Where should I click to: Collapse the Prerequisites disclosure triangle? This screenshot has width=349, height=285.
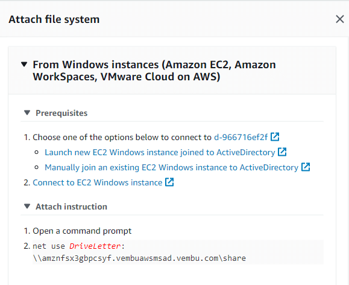(27, 113)
